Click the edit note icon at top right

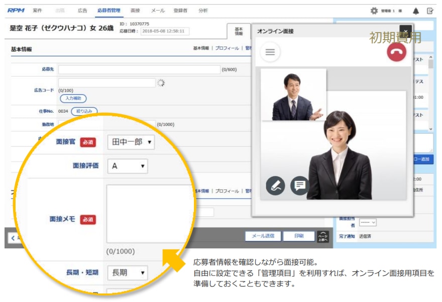coord(430,11)
